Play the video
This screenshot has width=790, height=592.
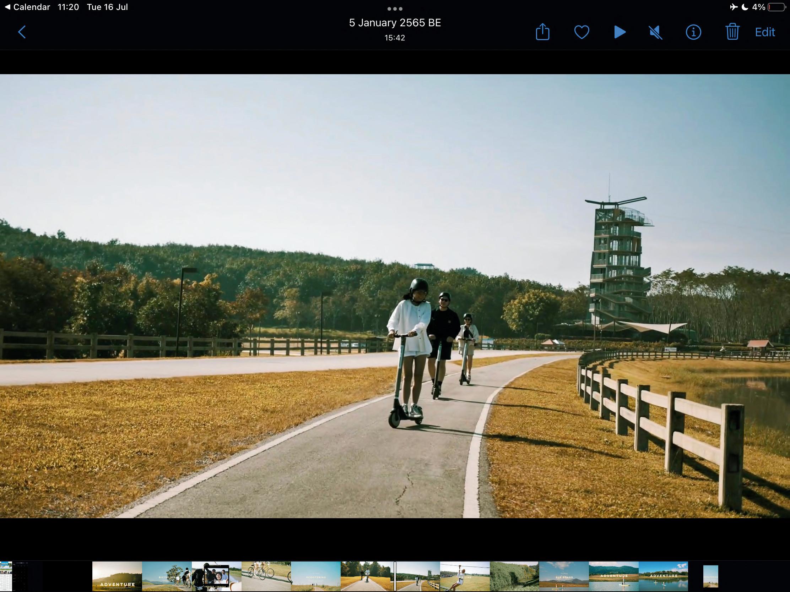pos(619,32)
